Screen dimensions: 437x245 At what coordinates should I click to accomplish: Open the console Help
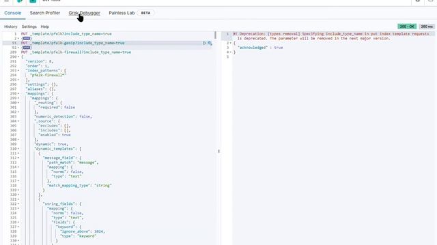[45, 27]
